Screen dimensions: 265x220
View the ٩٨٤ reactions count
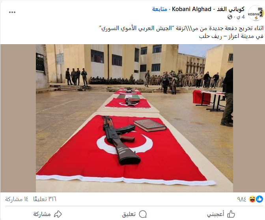pos(242,199)
